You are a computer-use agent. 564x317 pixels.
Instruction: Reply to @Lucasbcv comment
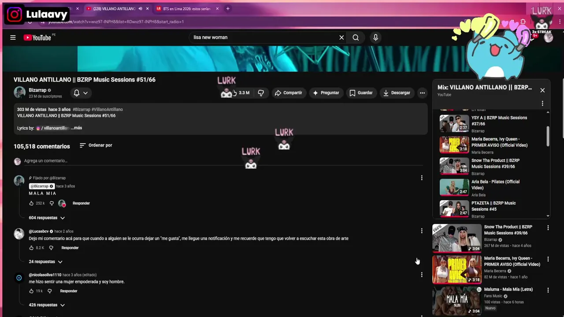[70, 248]
